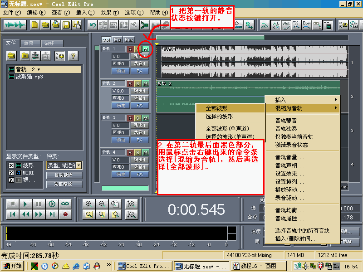Click the Bpm tempo envelope icon
This screenshot has height=272, width=363.
307,25
